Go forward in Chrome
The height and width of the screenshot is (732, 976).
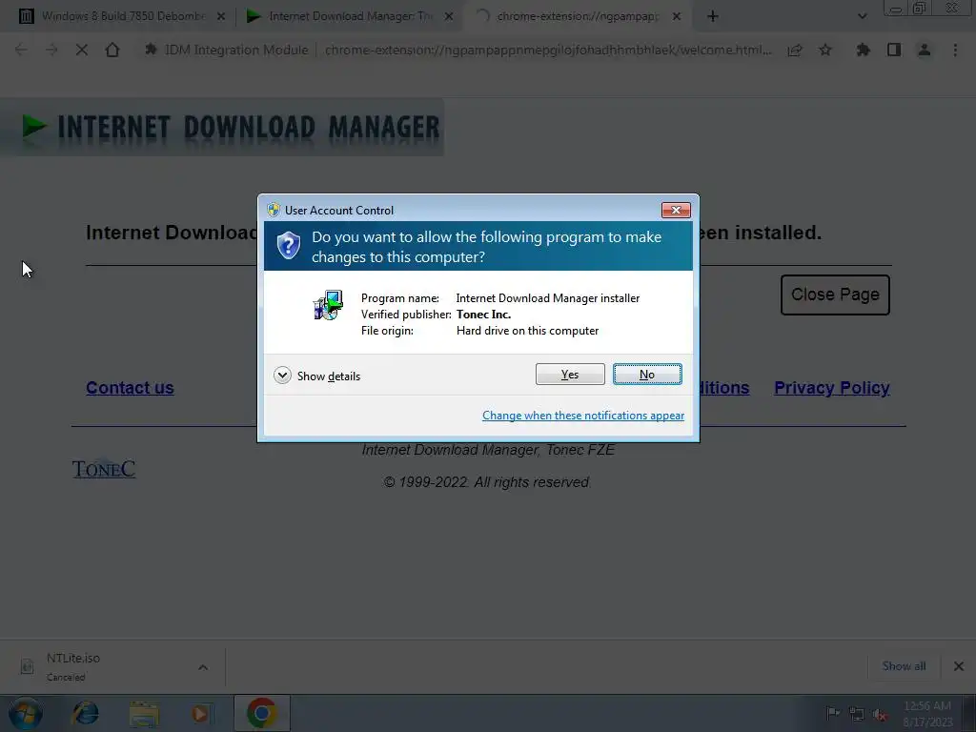pyautogui.click(x=51, y=50)
